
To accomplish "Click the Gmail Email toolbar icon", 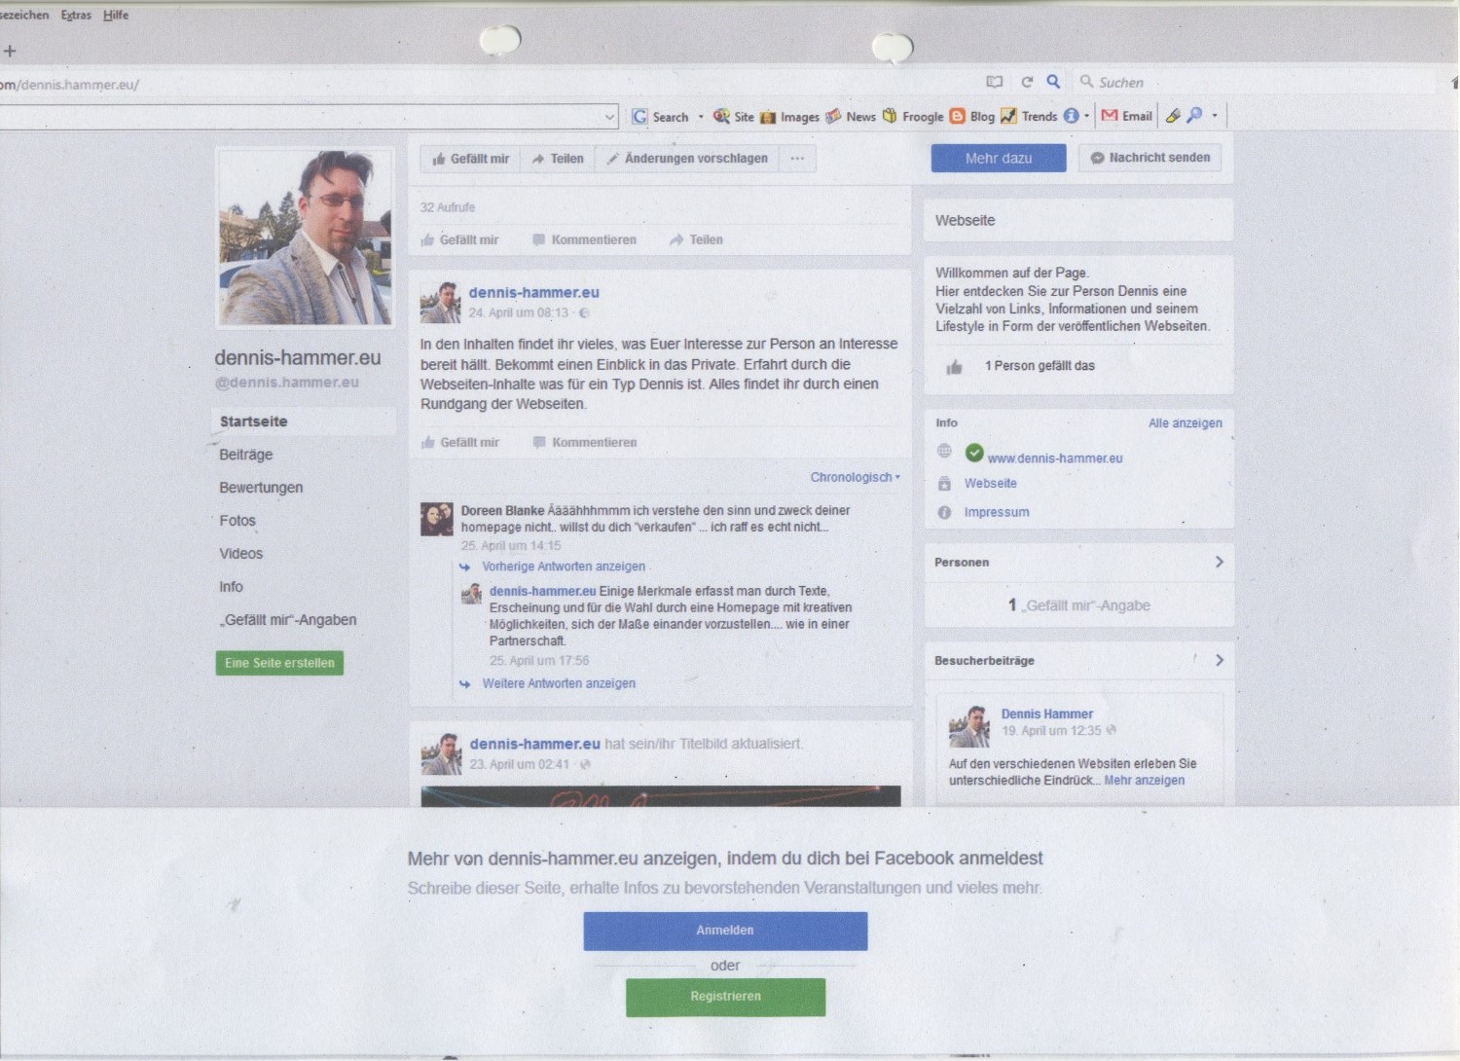I will (1110, 116).
